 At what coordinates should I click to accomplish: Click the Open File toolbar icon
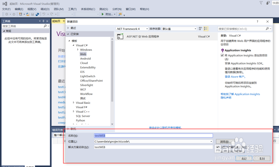coord(28,14)
